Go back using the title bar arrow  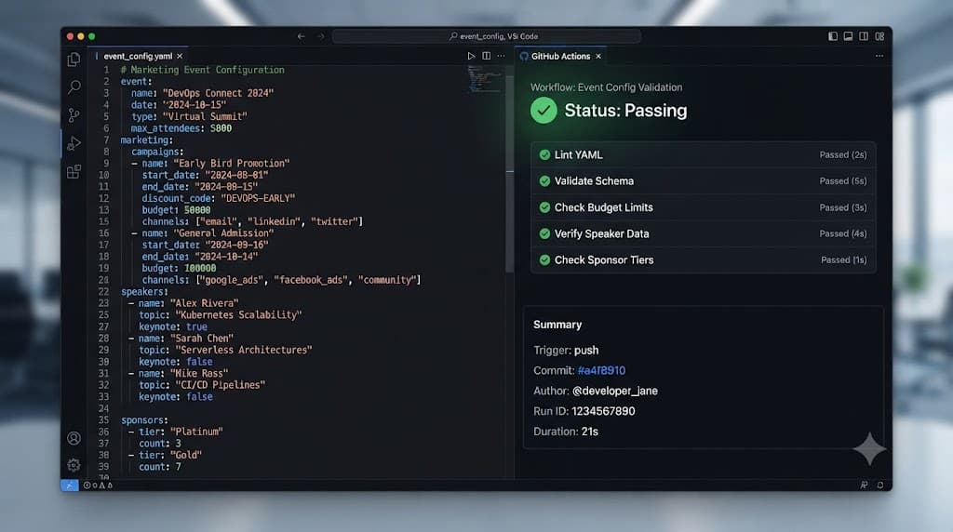(x=301, y=36)
